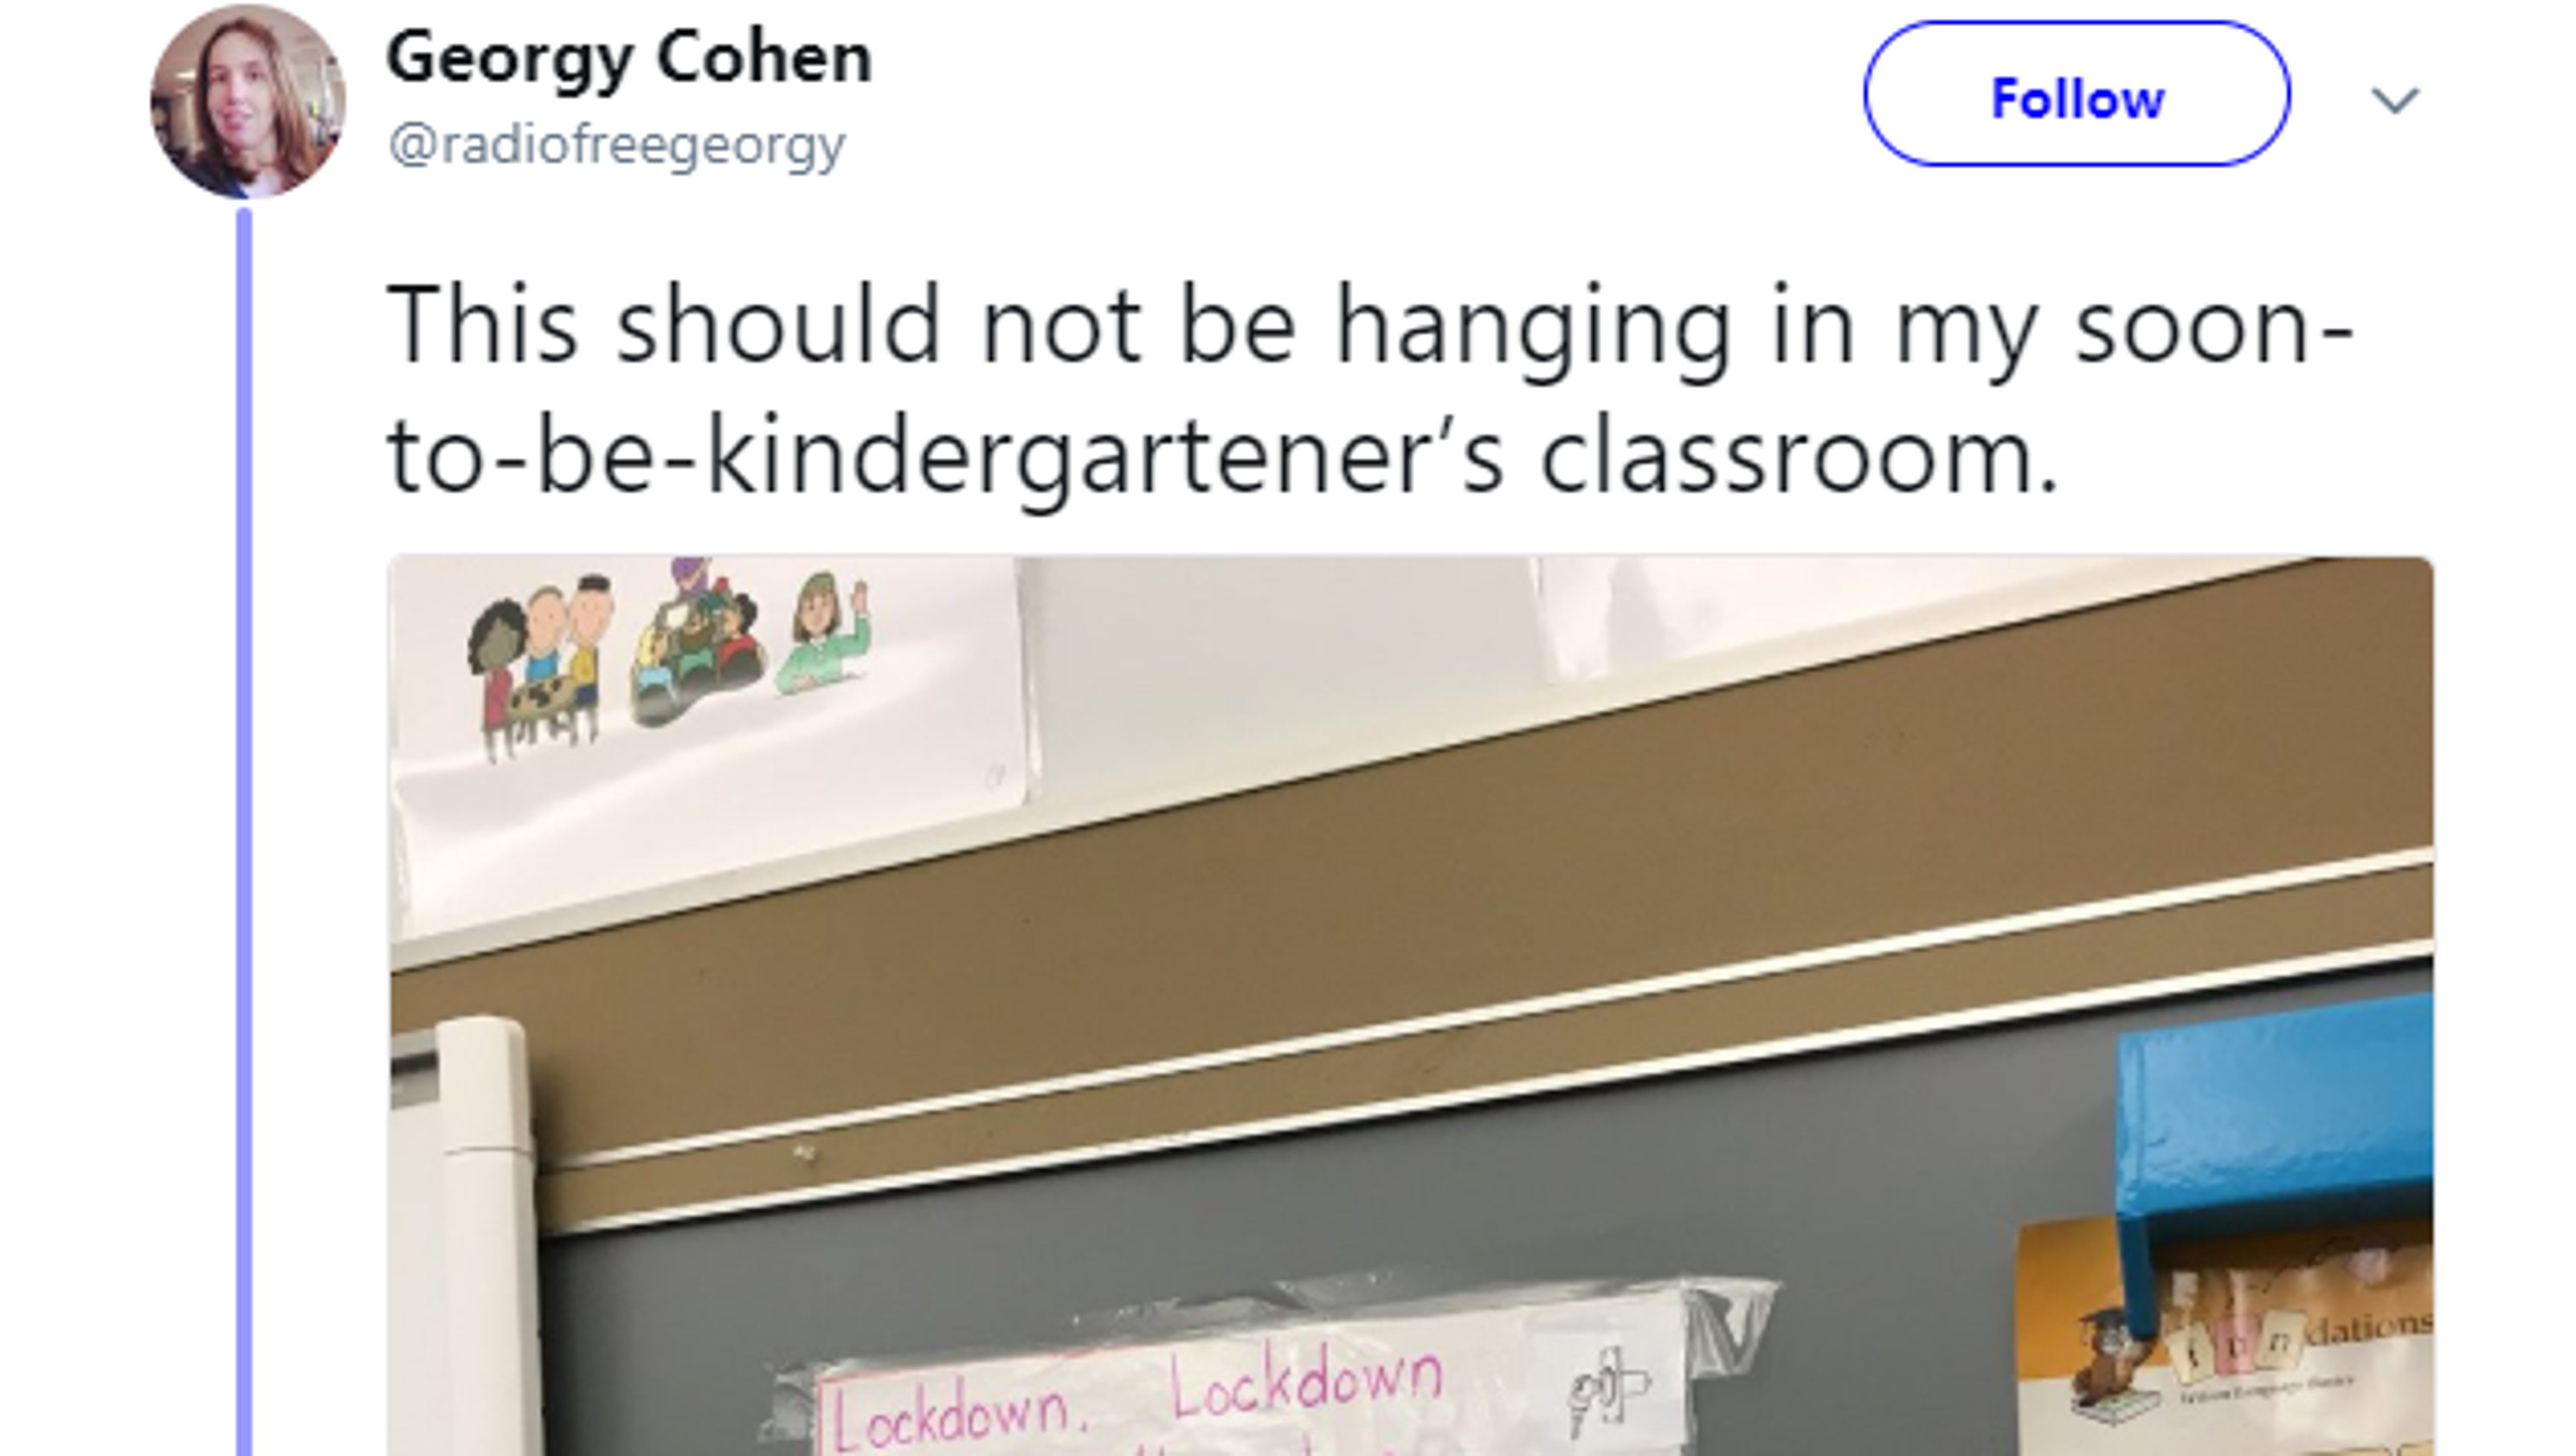Expand the tweet options chevron
The image size is (2576, 1456).
tap(2395, 100)
